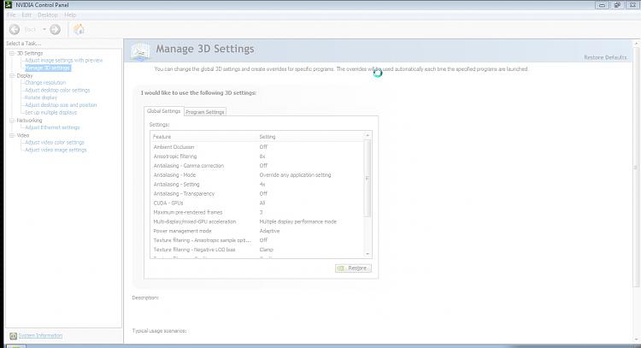
Task: Open Set up multiple displays task
Action: coord(50,113)
